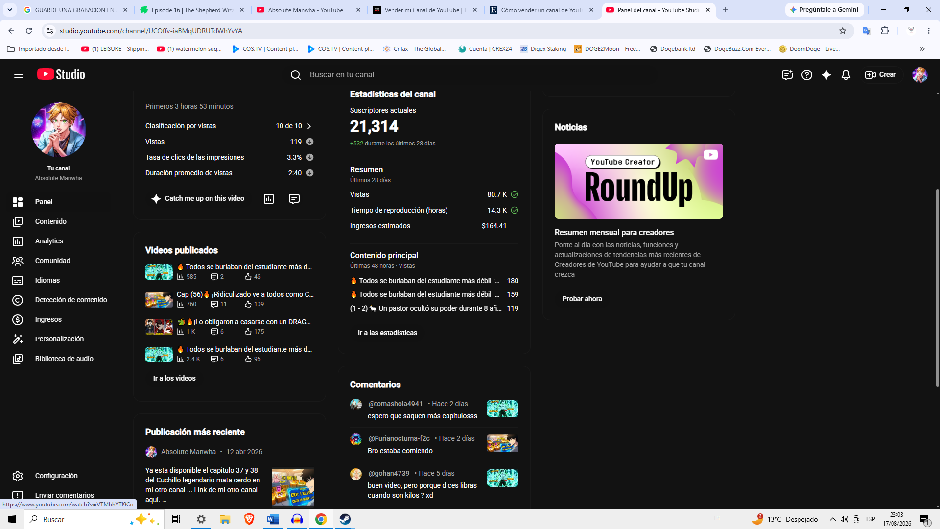
Task: Open Personalización in the sidebar
Action: tap(59, 339)
